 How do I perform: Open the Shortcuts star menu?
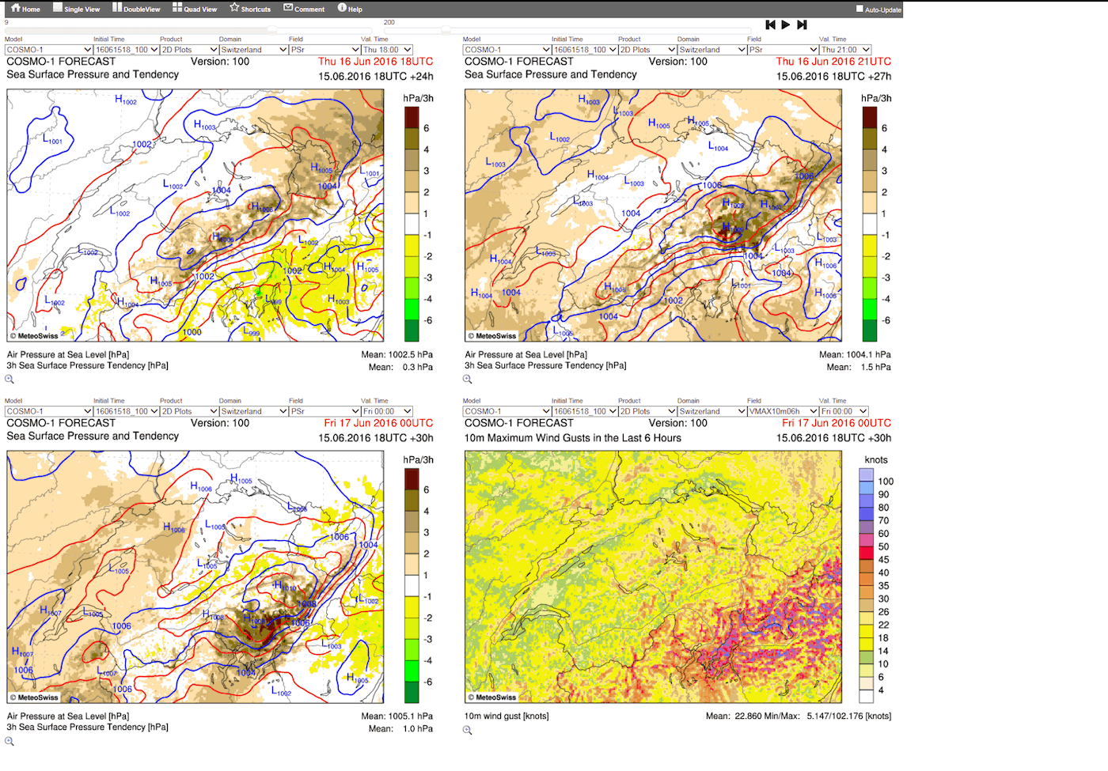250,9
